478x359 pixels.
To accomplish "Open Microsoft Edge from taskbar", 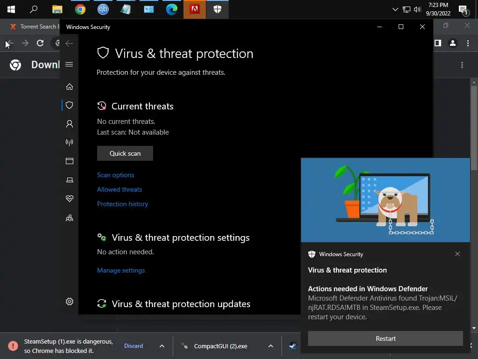I will (172, 9).
